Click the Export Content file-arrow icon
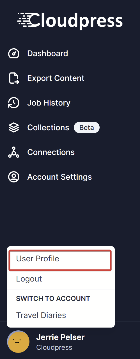The image size is (140, 359). click(14, 78)
